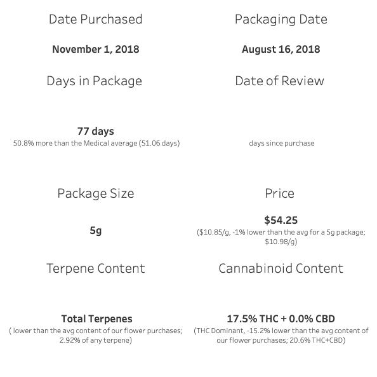Click the Days in Package heading

94,81
